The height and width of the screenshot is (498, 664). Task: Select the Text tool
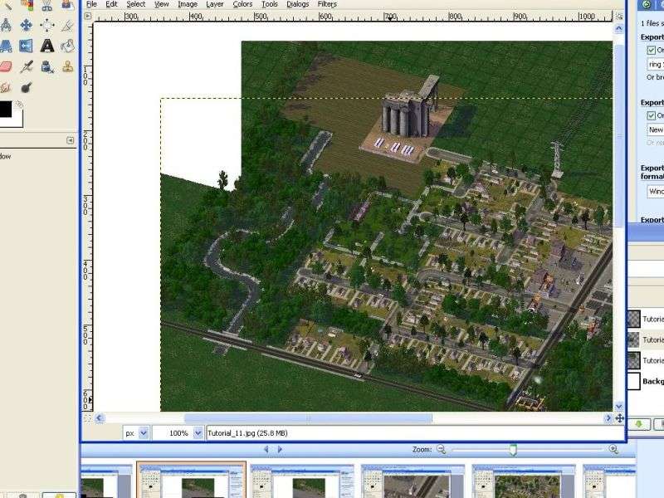[x=47, y=46]
